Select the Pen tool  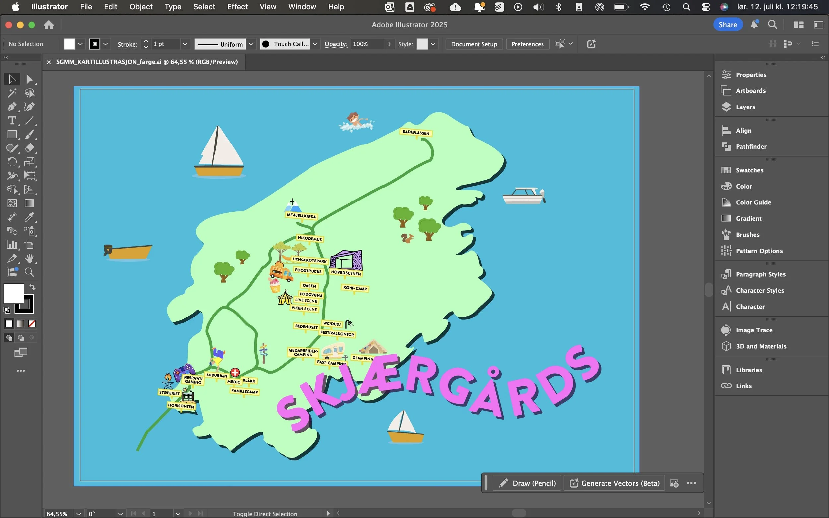(11, 107)
